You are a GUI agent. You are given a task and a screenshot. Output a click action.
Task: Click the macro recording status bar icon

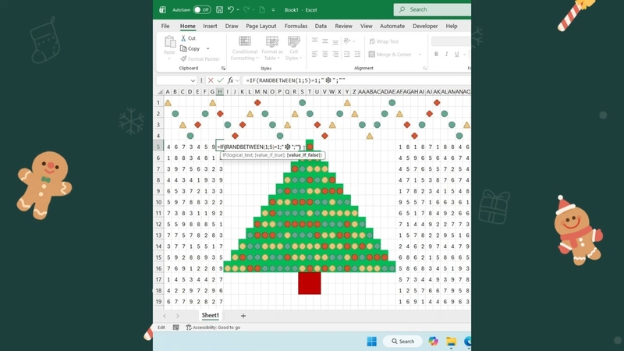coord(176,328)
